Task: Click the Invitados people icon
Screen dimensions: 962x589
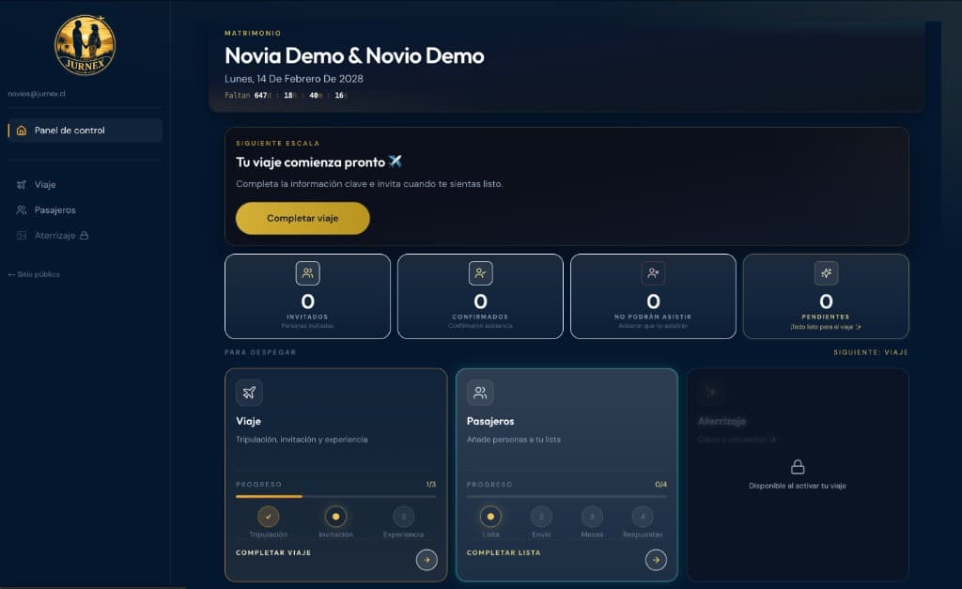Action: [x=307, y=273]
